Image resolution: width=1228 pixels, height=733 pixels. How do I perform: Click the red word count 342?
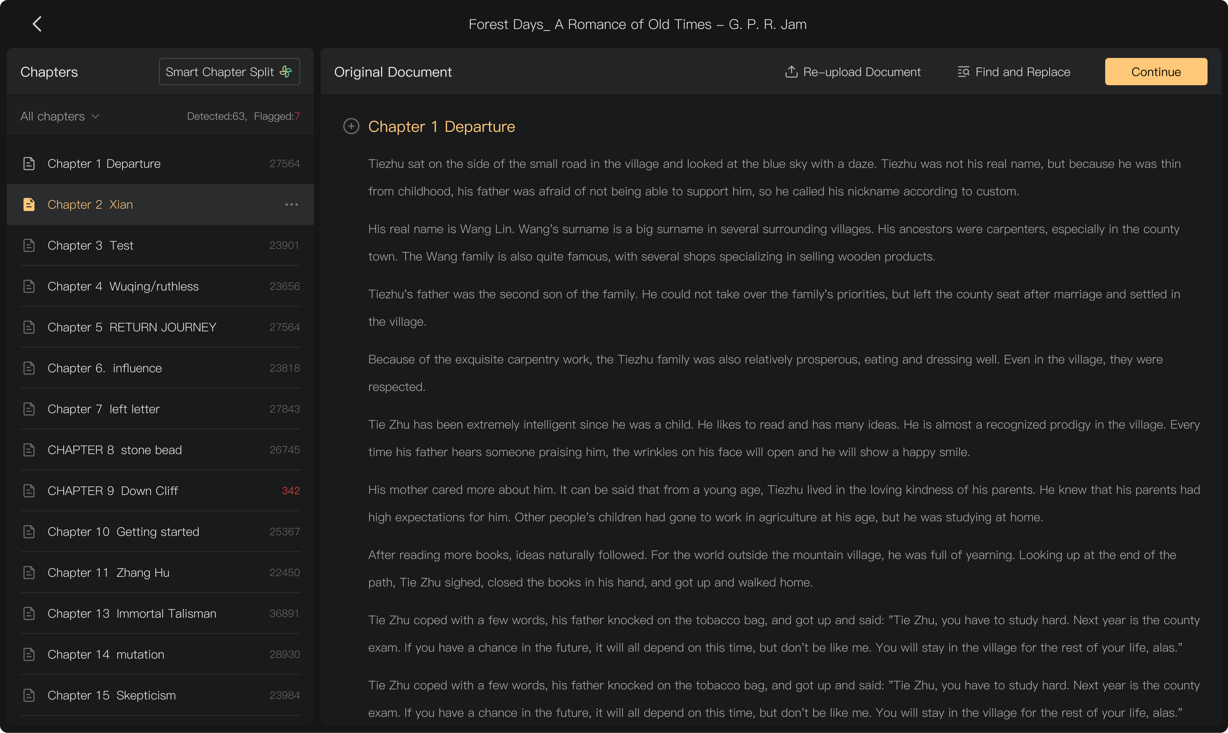click(x=291, y=491)
